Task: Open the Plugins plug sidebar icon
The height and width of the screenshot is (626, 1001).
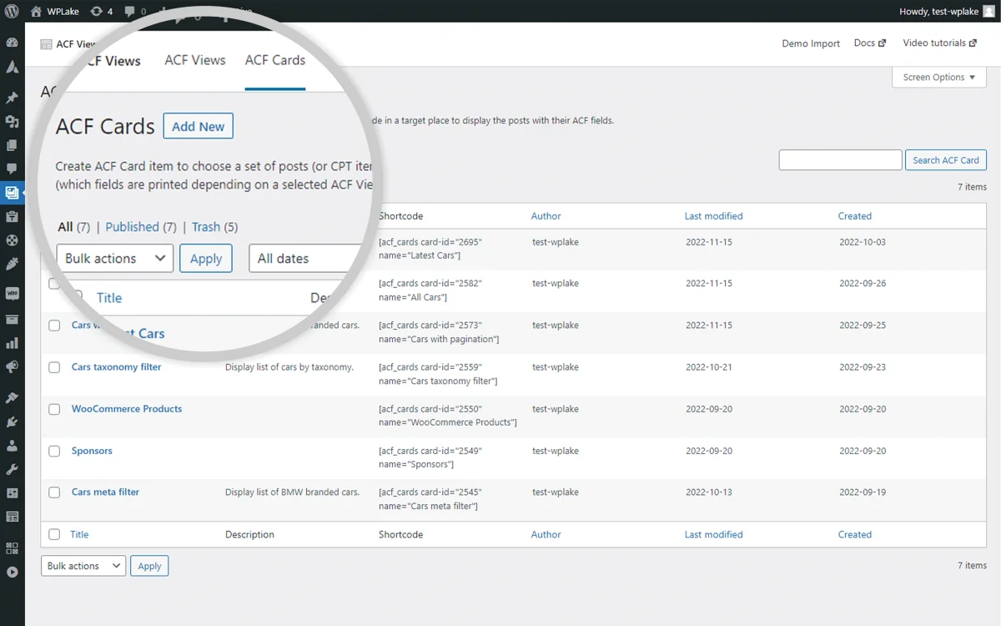Action: 13,422
